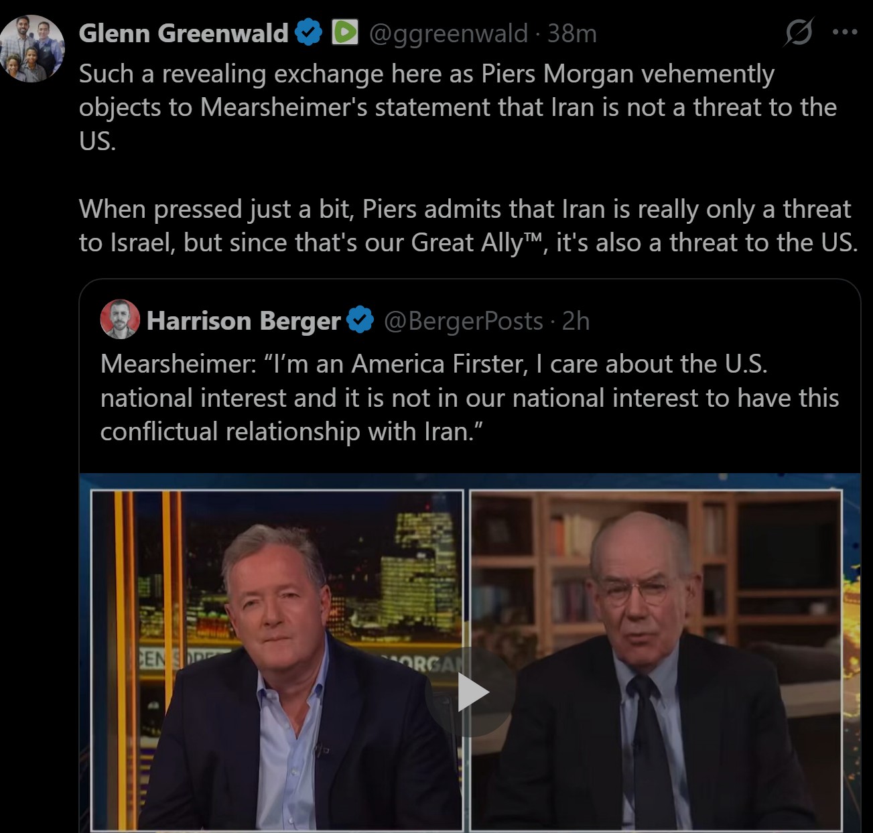Click the right video panel with Mearsheimer
The height and width of the screenshot is (833, 873).
[x=656, y=660]
